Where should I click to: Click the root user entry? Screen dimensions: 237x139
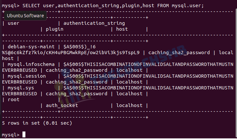(14, 100)
